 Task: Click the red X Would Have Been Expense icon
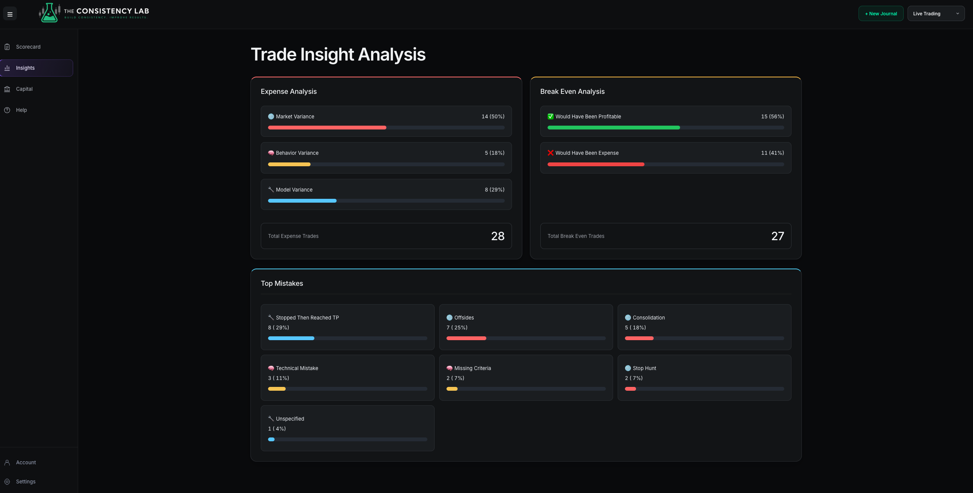click(x=551, y=153)
